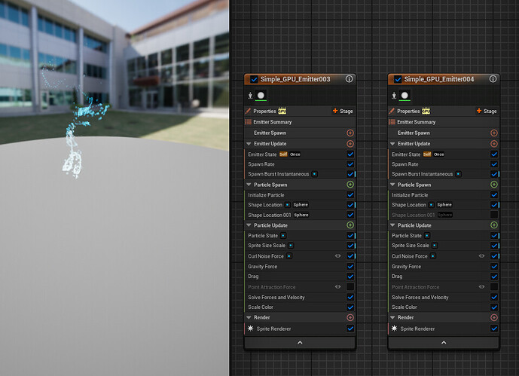Viewport: 519px width, 376px height.
Task: Click the sim target icon in Emitter003
Action: coord(250,96)
